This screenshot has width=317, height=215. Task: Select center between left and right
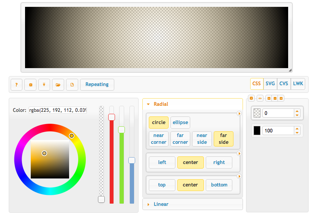tap(191, 162)
